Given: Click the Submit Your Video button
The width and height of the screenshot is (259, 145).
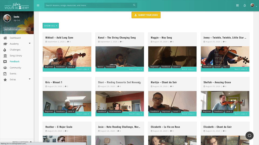Looking at the screenshot, I should pyautogui.click(x=146, y=15).
